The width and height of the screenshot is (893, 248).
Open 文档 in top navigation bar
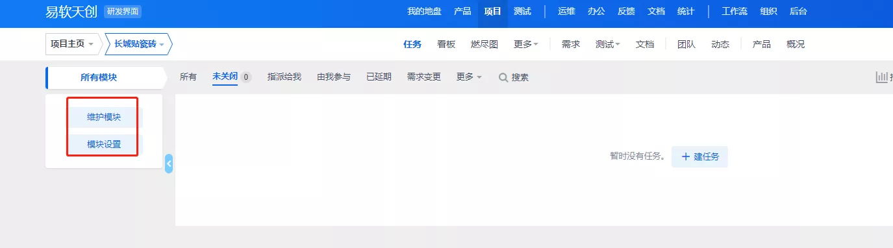coord(656,12)
